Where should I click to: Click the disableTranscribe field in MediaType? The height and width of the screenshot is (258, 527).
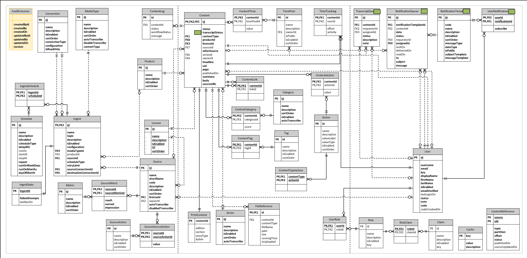pyautogui.click(x=95, y=43)
